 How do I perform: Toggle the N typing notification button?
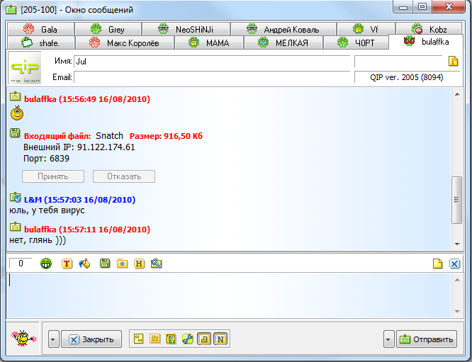tap(220, 339)
